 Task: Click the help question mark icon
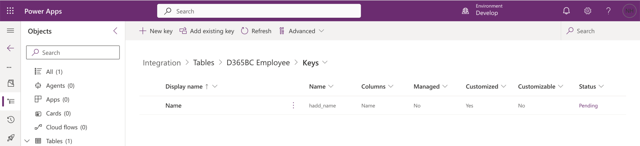click(x=608, y=11)
